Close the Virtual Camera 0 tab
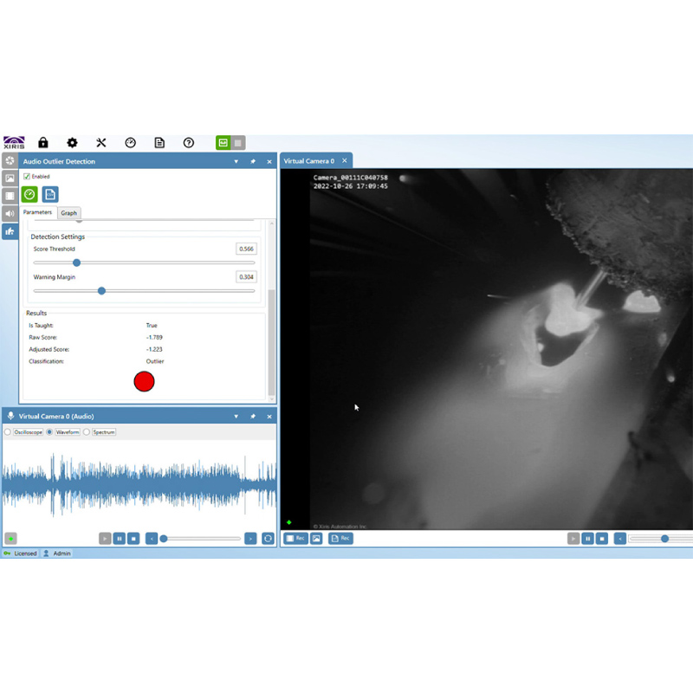693x693 pixels. coord(344,160)
